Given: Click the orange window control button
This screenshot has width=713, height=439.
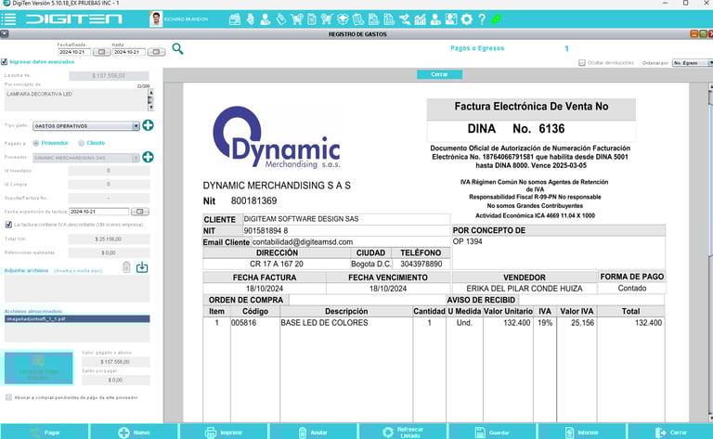Looking at the screenshot, I should click(x=694, y=34).
